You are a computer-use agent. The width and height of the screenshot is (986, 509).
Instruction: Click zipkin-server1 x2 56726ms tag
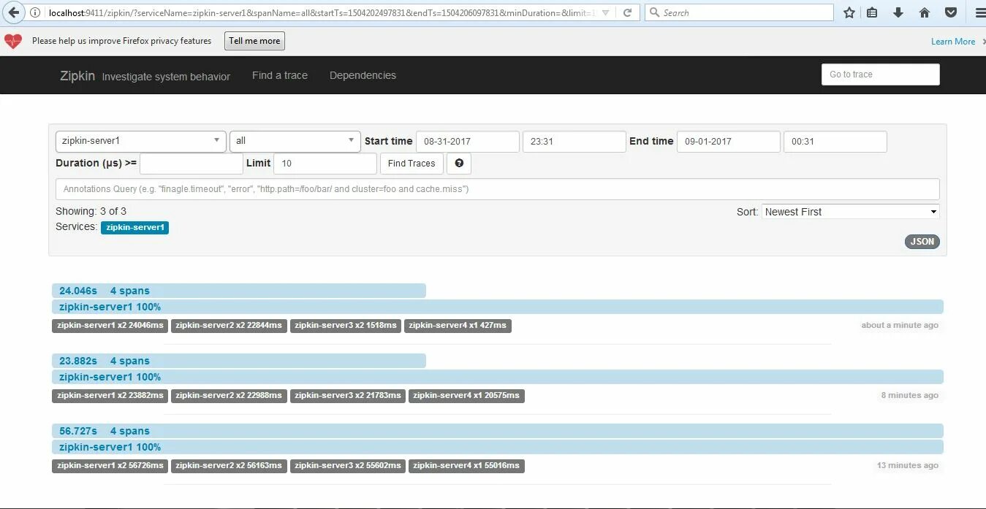click(x=110, y=466)
